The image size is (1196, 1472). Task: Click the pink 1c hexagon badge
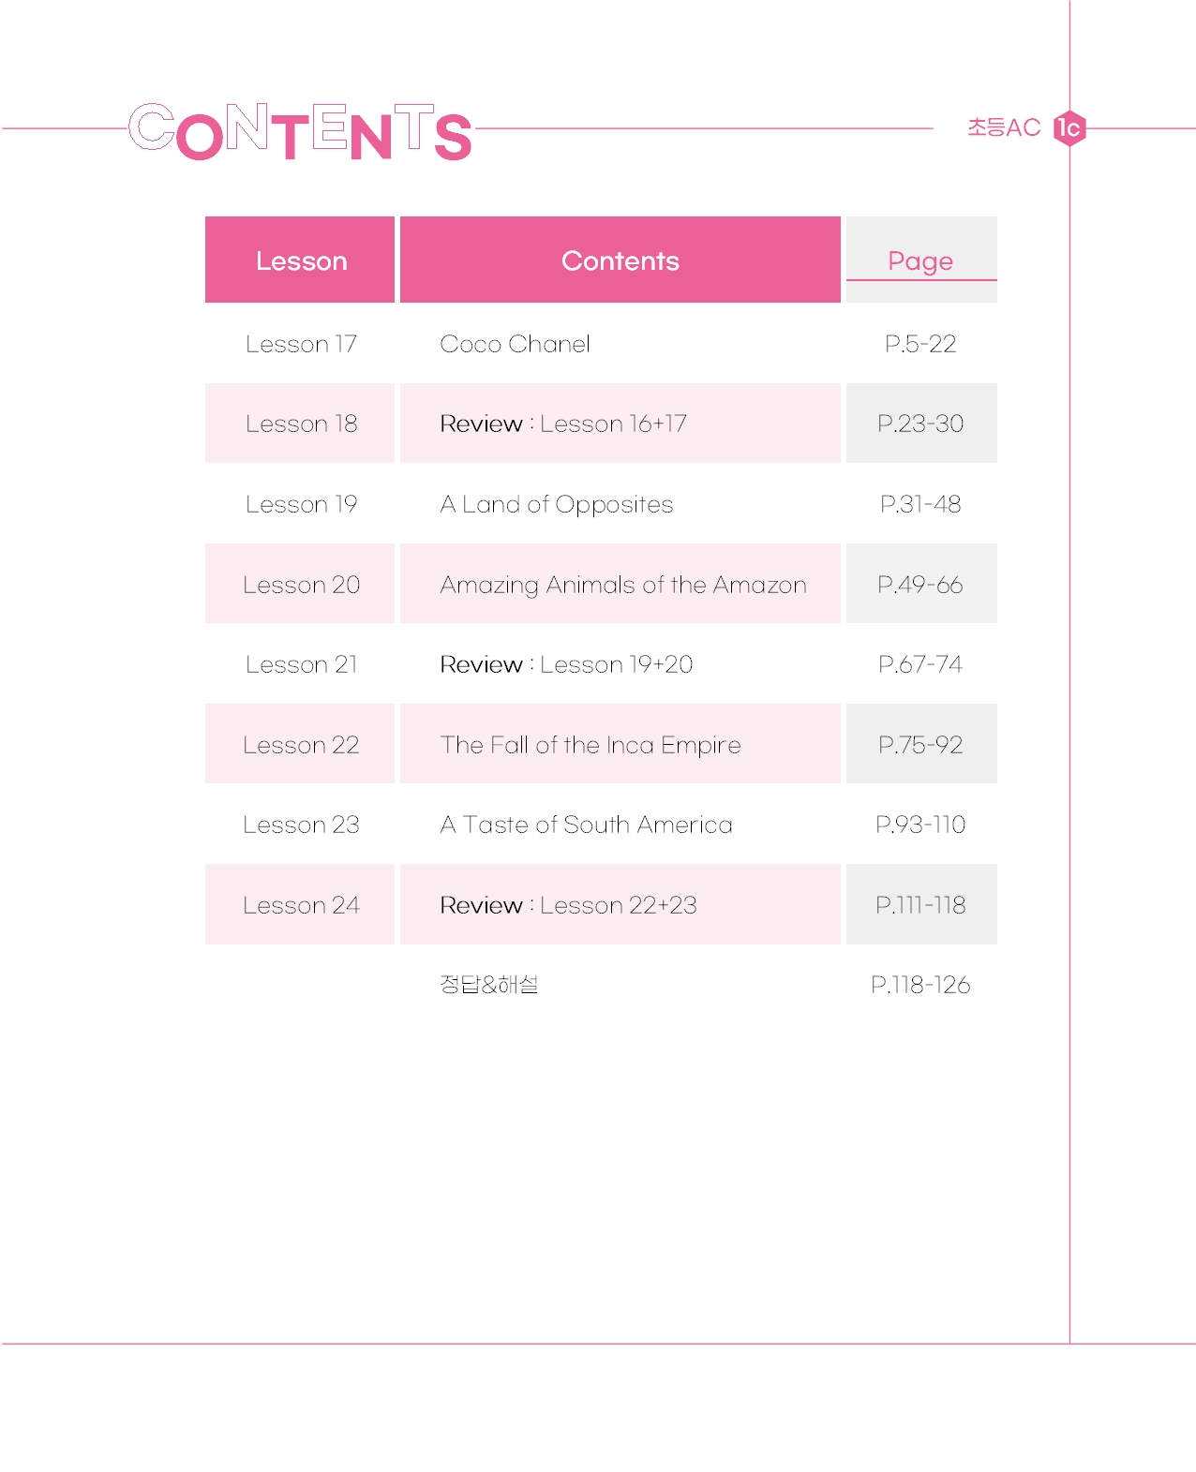click(1069, 128)
